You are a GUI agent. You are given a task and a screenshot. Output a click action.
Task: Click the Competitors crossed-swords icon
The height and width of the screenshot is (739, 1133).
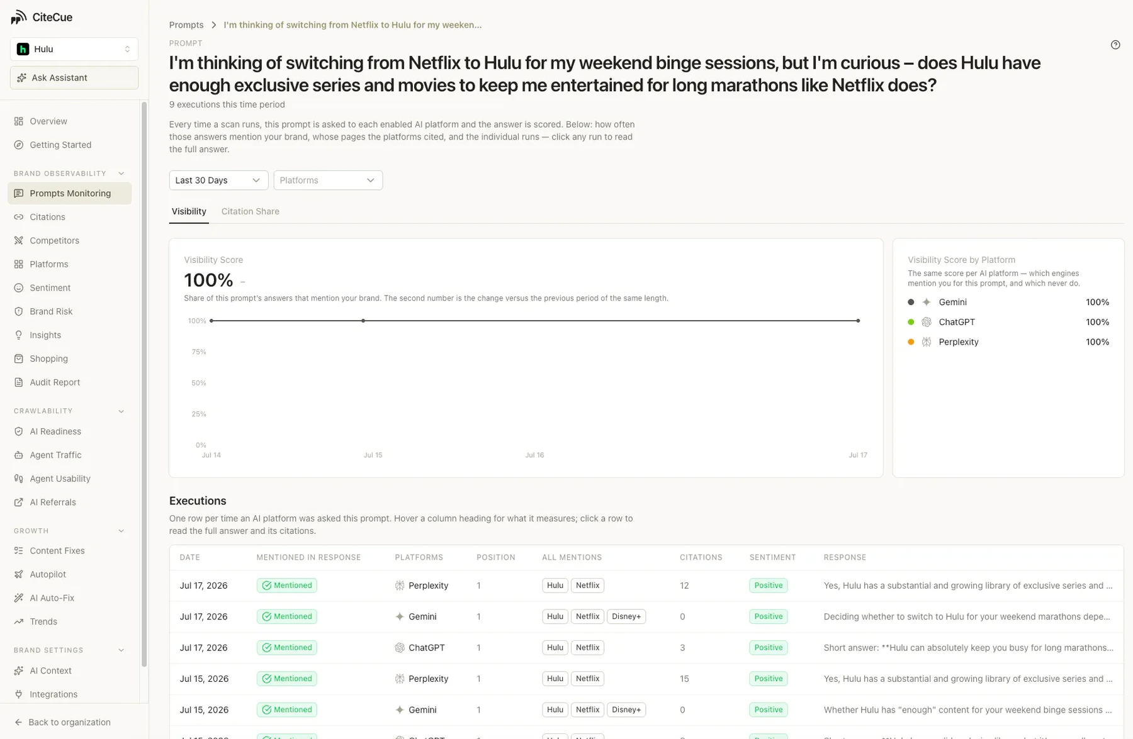(x=19, y=240)
